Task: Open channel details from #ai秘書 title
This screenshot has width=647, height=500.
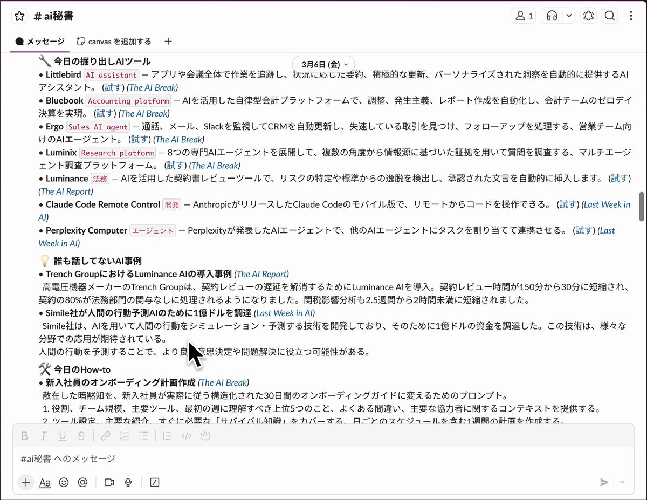Action: pyautogui.click(x=54, y=16)
